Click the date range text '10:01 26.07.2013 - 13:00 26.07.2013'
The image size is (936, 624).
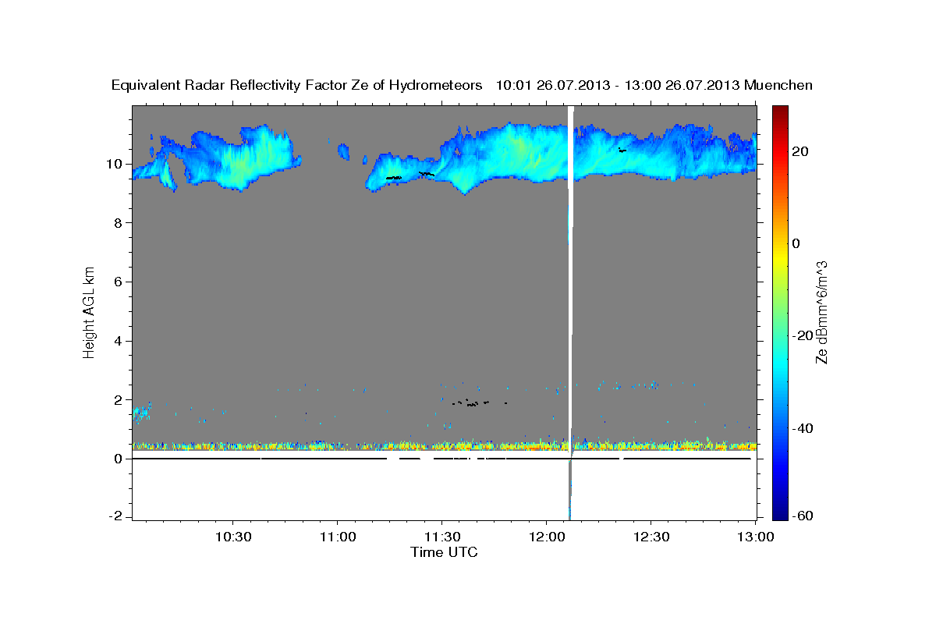618,85
